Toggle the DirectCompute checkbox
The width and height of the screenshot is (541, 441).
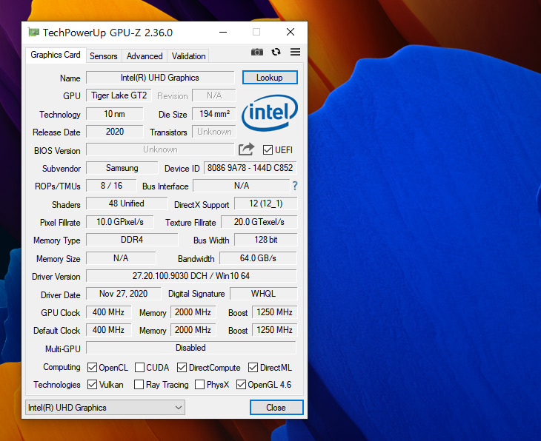coord(182,368)
